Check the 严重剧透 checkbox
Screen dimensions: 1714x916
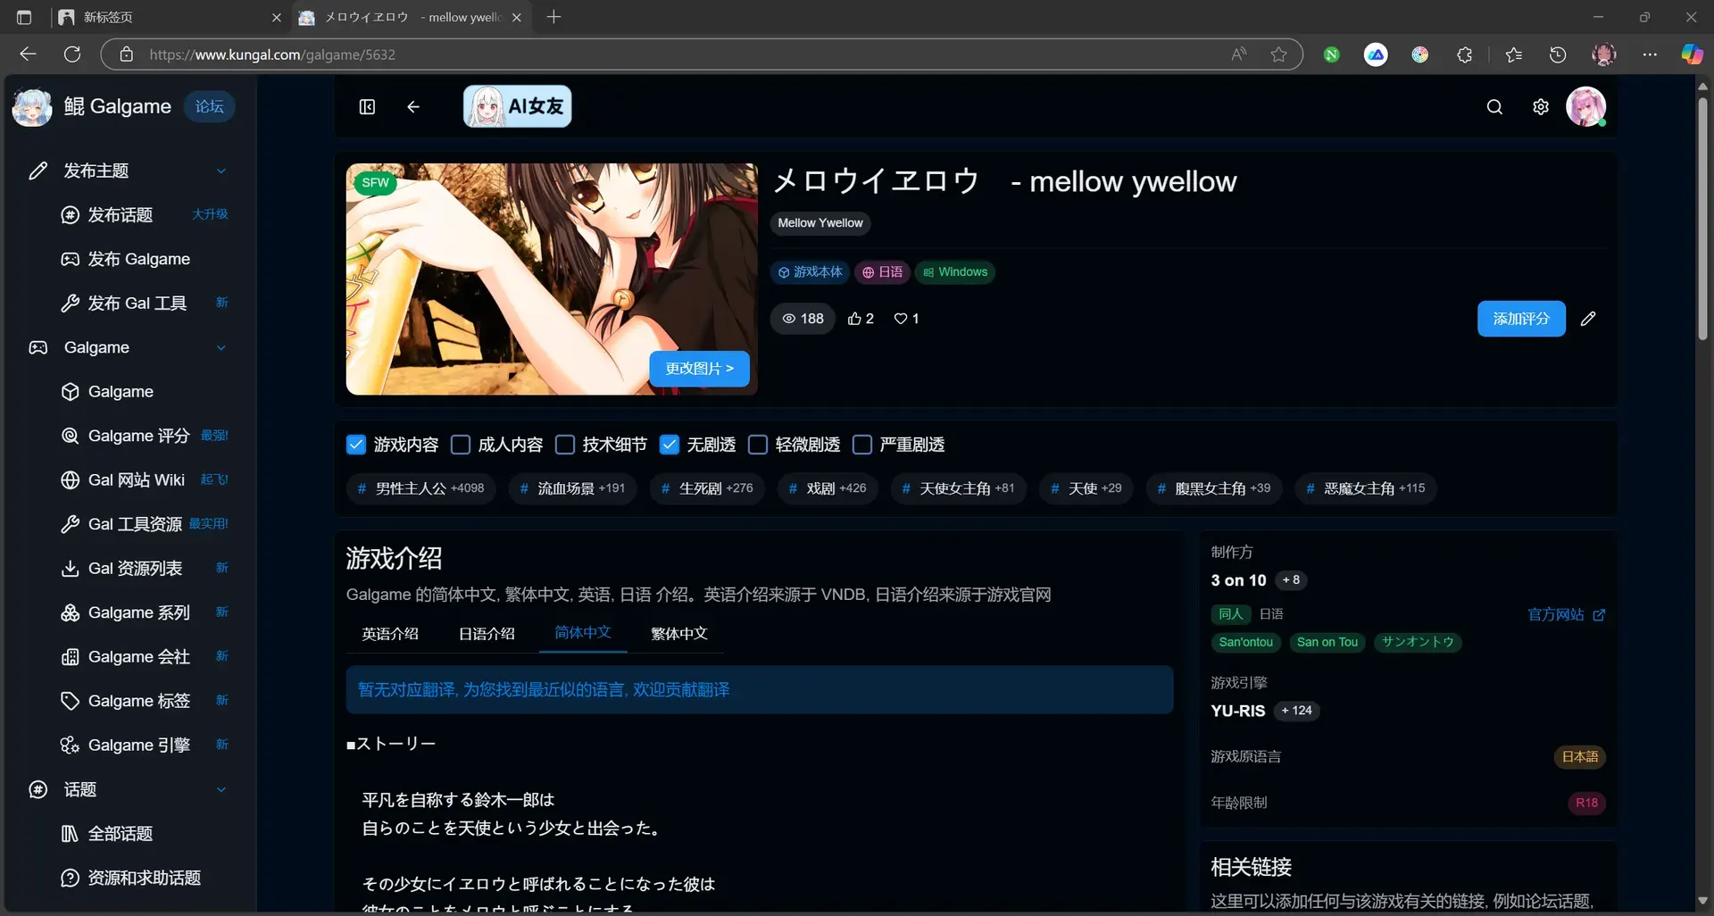862,445
